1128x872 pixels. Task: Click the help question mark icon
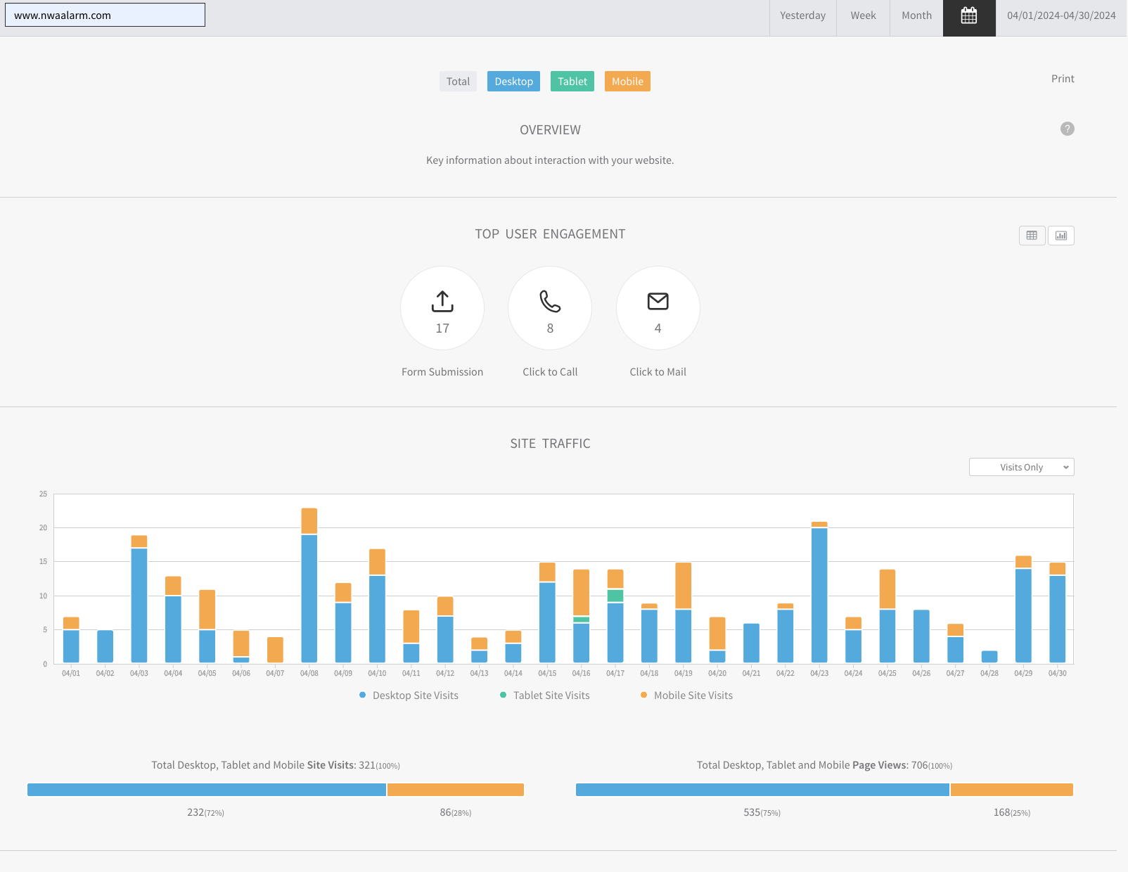(x=1067, y=129)
